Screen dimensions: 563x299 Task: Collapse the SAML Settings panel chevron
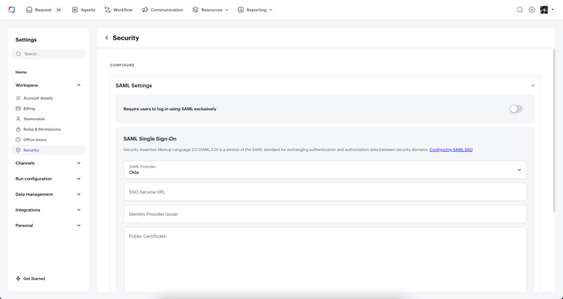click(533, 85)
